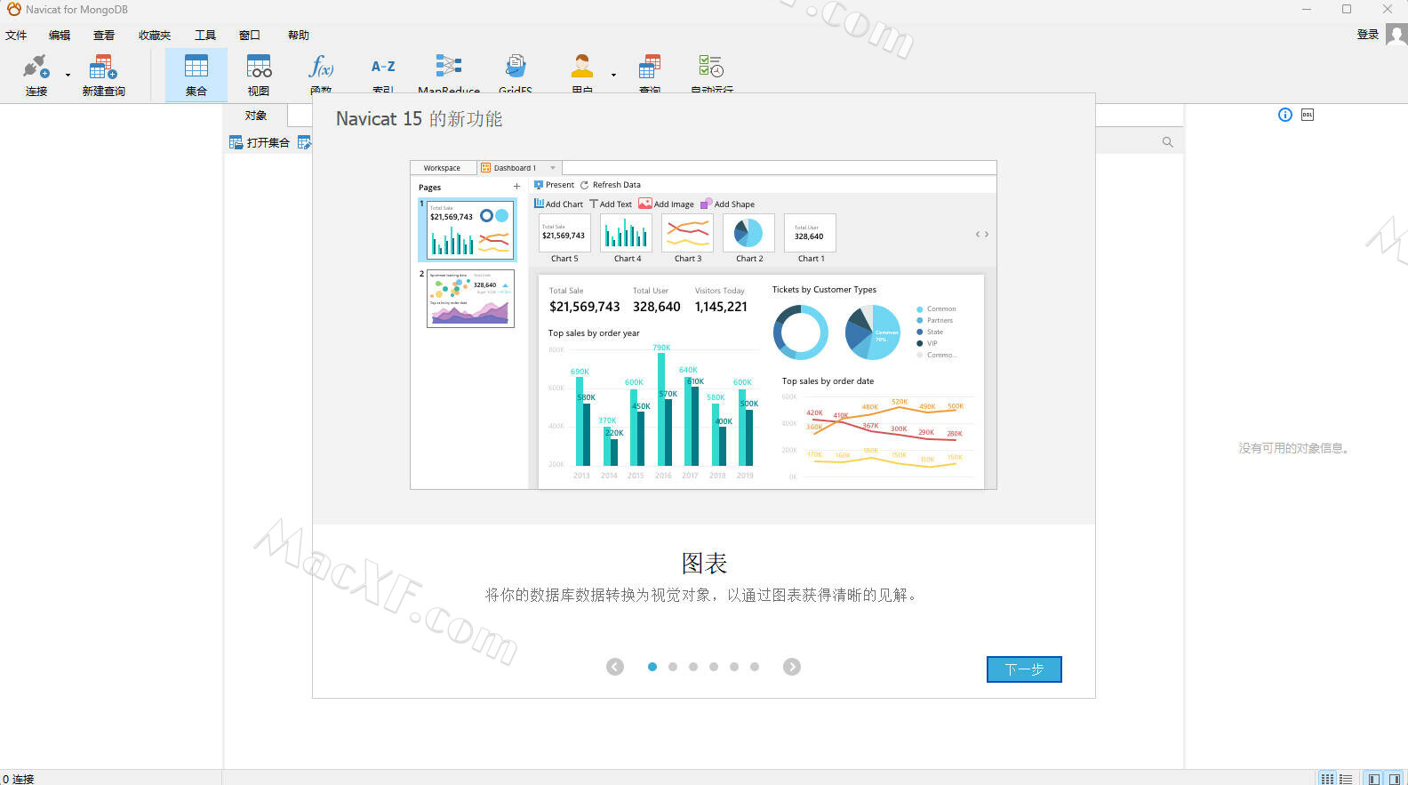This screenshot has width=1408, height=785.
Task: Select the second page indicator dot
Action: tap(673, 667)
